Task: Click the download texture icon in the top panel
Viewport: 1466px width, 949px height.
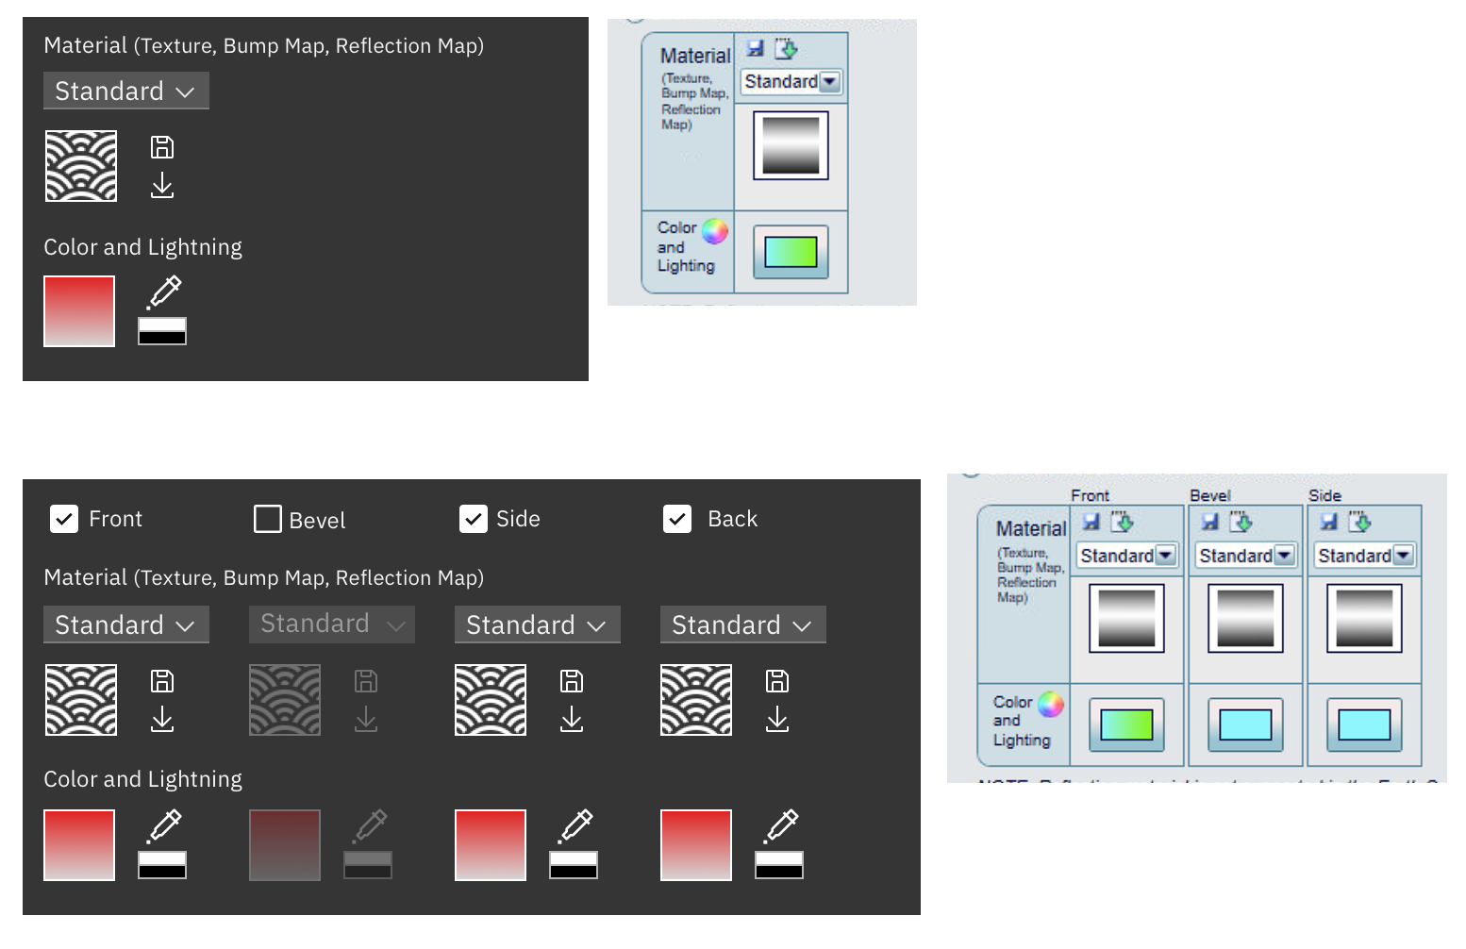Action: 161,186
